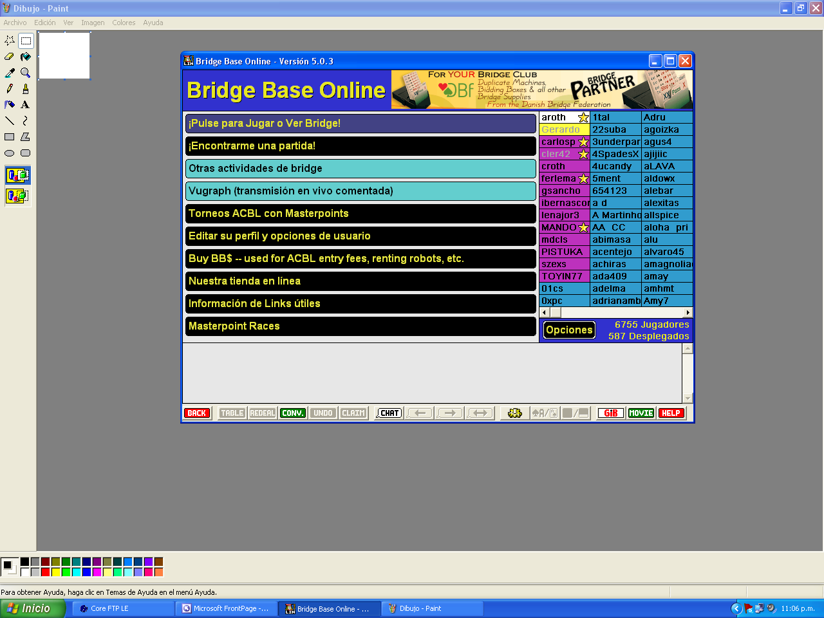Select the Pencil tool
The width and height of the screenshot is (824, 618).
click(x=10, y=89)
